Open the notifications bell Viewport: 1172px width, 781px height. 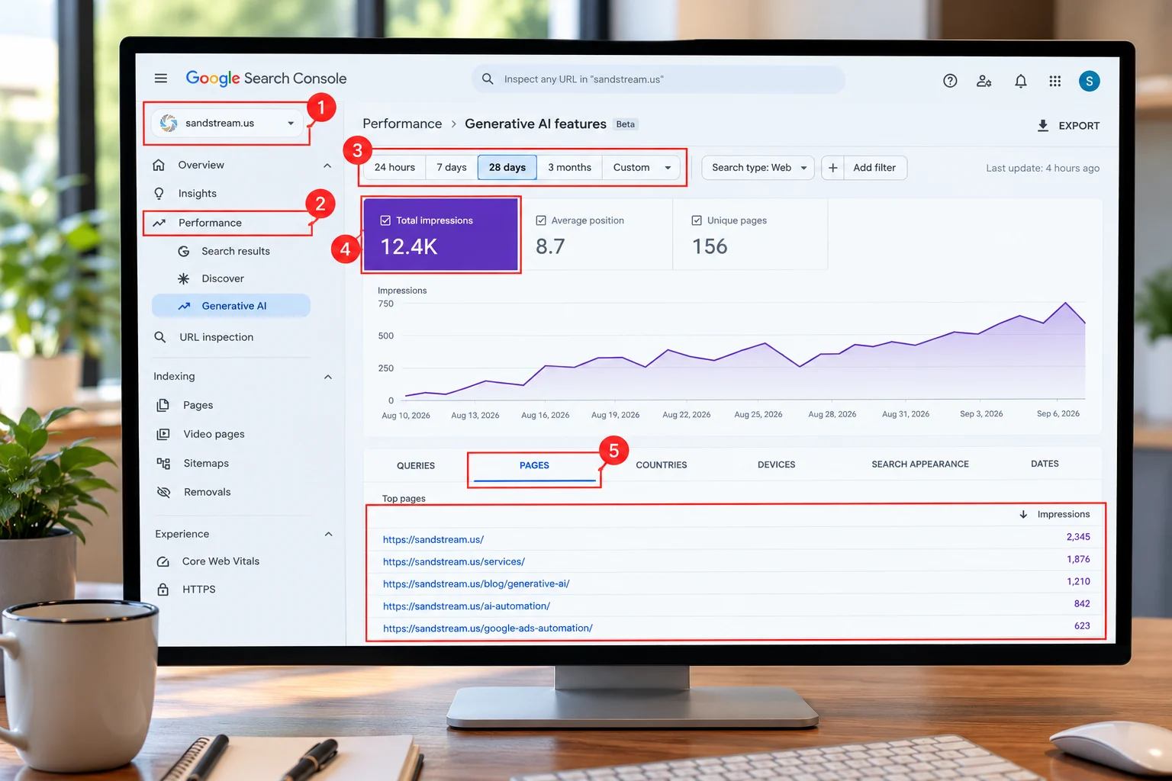coord(1020,81)
